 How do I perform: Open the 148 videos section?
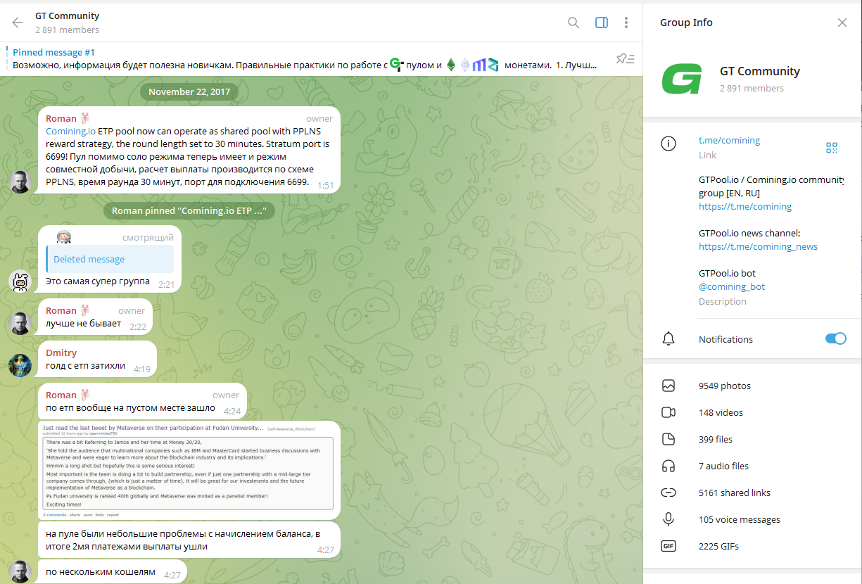click(721, 412)
